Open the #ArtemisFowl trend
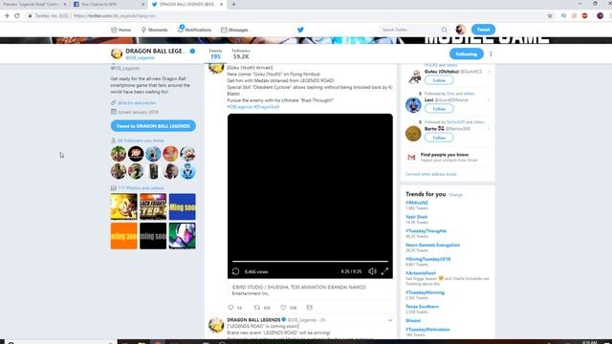 (x=421, y=273)
